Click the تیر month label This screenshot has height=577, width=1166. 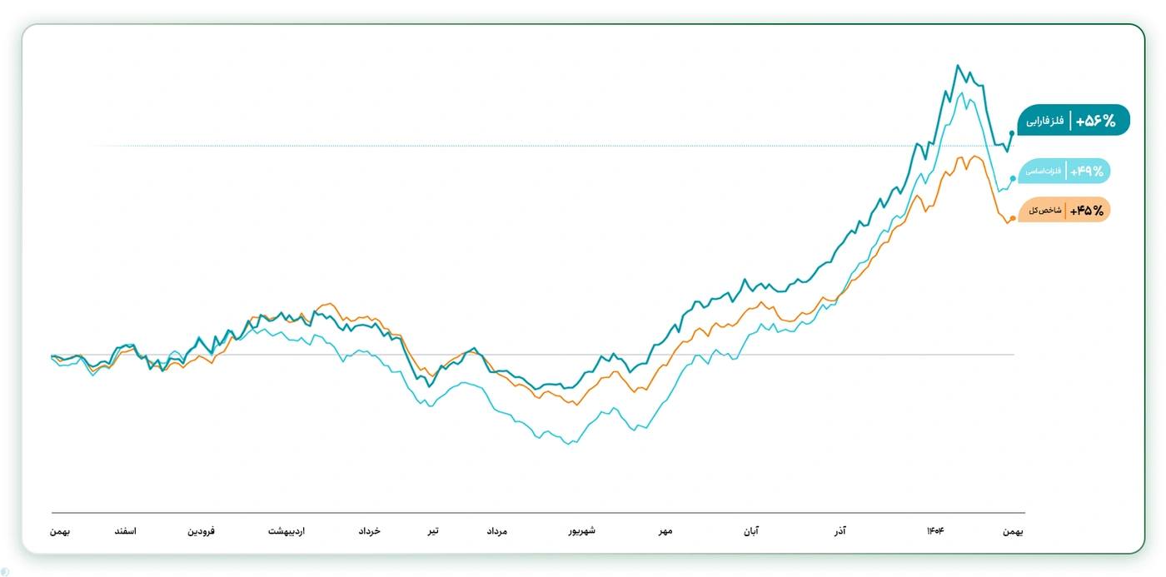coord(433,531)
